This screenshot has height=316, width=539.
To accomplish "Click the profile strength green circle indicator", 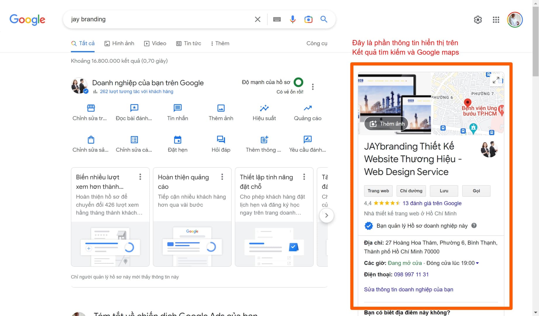I will coord(298,82).
